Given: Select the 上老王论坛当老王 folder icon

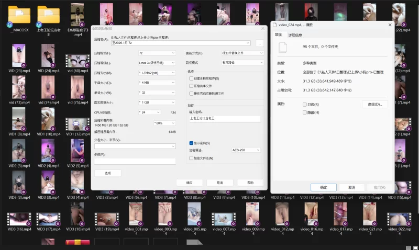Looking at the screenshot, I should (48, 15).
